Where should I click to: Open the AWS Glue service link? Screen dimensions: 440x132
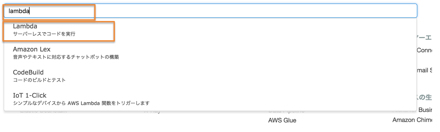[x=282, y=120]
